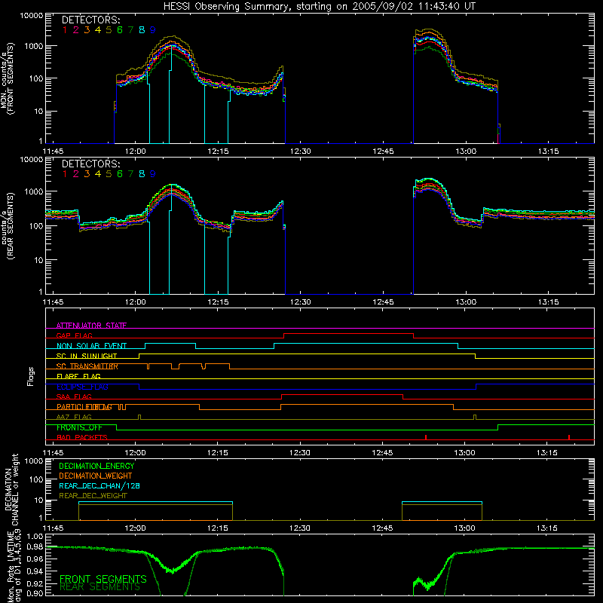Screen dimensions: 603x603
Task: Select detector 4 legend number in rear segments plot
Action: coord(98,174)
